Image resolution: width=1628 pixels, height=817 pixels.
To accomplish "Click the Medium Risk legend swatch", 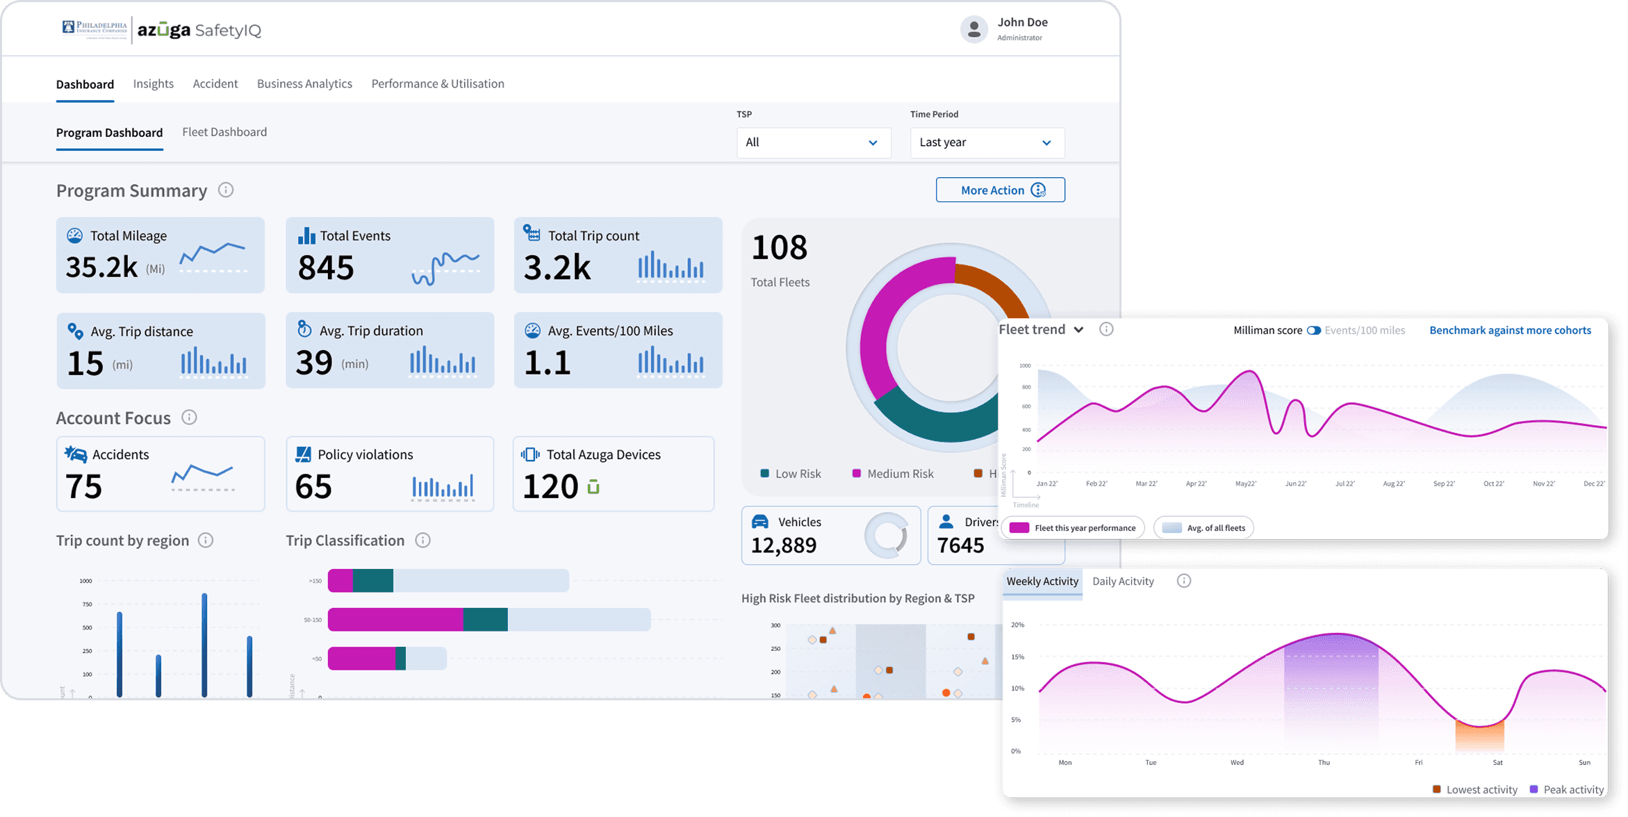I will tap(856, 473).
